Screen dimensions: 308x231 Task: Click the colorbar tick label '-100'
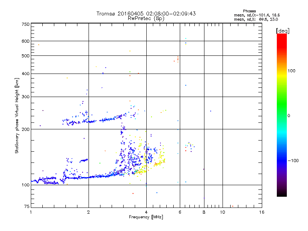point(293,161)
